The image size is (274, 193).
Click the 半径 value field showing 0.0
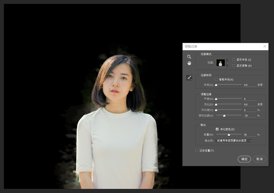(x=250, y=85)
